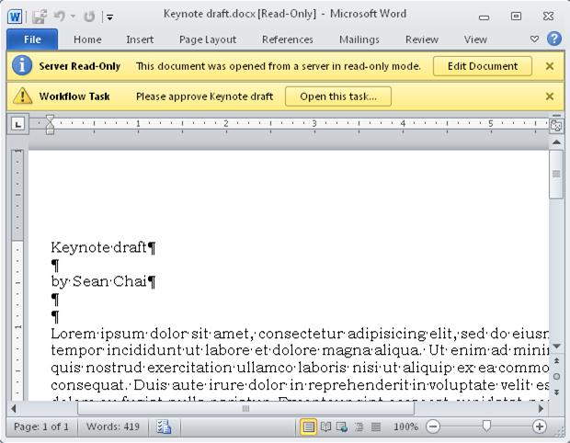The image size is (570, 443).
Task: Expand the ribbon using the chevron
Action: tap(534, 39)
